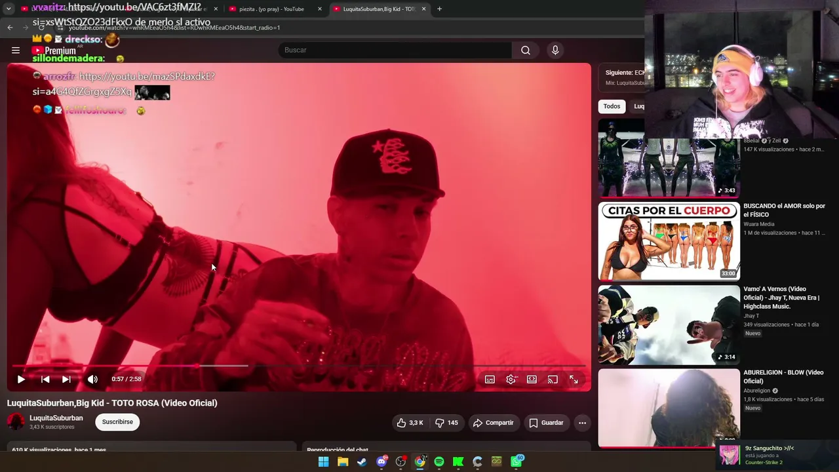The image size is (839, 472).
Task: Play the TOTO ROSA video
Action: tap(21, 379)
